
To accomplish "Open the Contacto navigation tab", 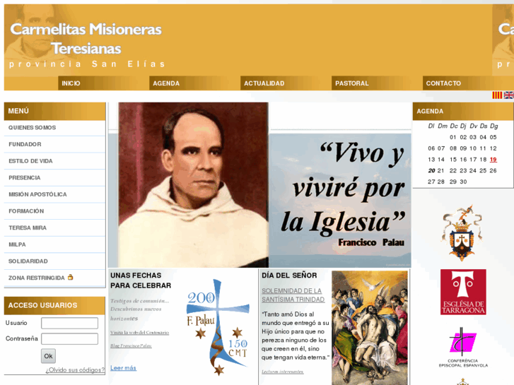I will pos(443,83).
